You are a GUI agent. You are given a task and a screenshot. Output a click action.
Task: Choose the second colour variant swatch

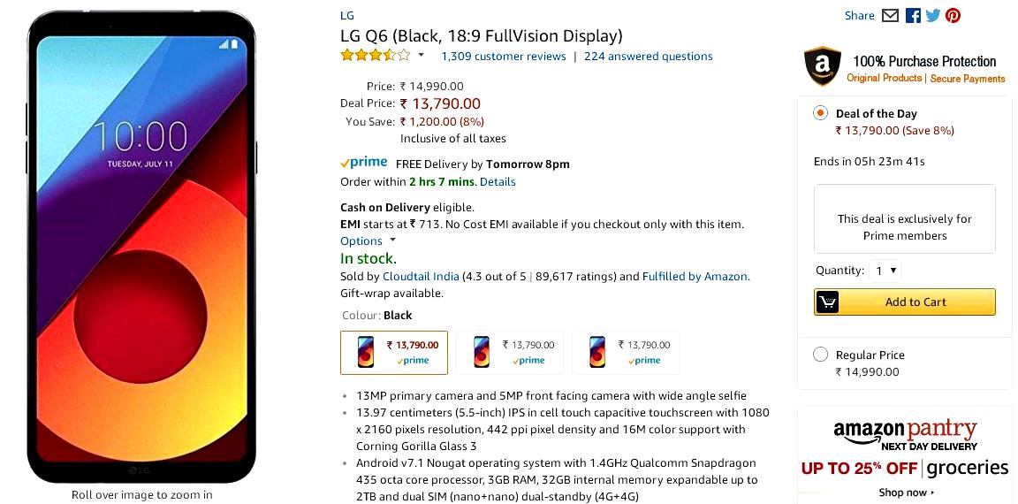coord(510,353)
